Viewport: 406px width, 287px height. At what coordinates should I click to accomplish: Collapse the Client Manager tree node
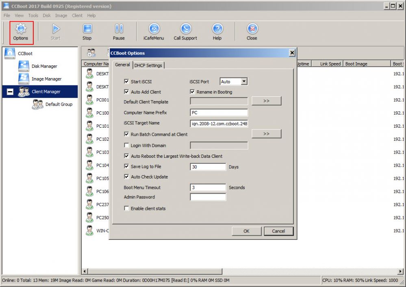10,91
